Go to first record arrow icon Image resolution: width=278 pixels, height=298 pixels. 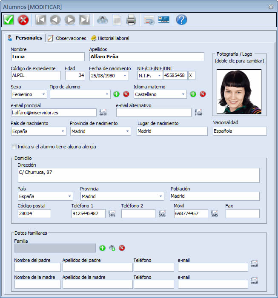(41, 20)
